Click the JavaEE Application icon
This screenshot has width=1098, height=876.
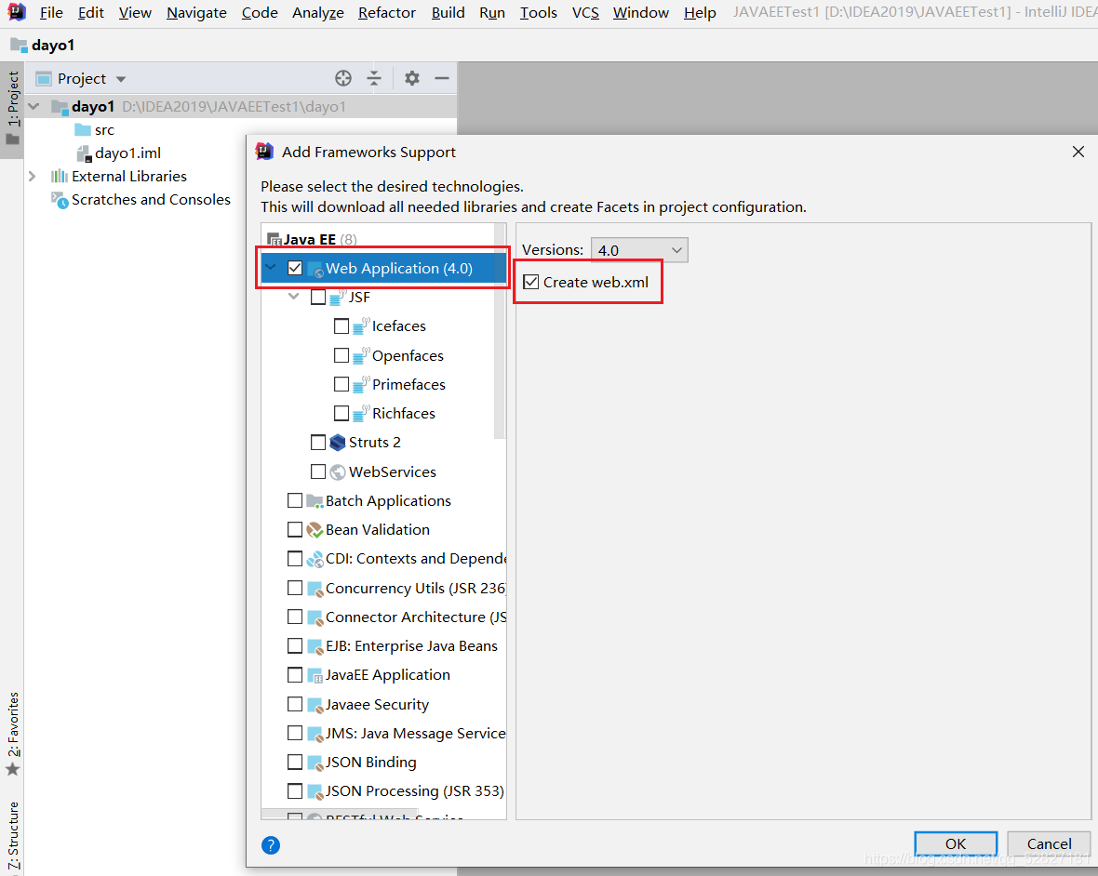[x=315, y=675]
